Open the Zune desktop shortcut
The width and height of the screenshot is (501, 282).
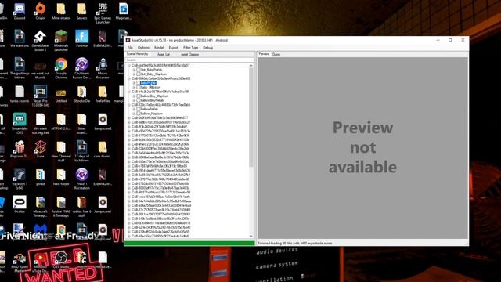[40, 150]
